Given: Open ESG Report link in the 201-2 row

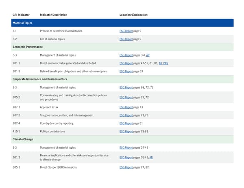Looking at the screenshot, I should [x=126, y=158].
